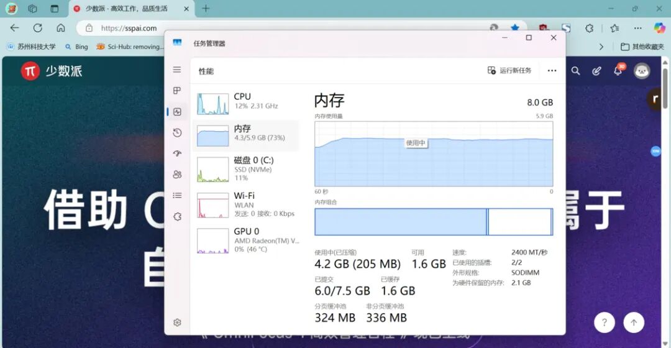
Task: Switch to the 少数派 browser tab
Action: (132, 9)
